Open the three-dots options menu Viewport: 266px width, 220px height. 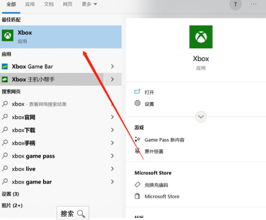point(253,4)
